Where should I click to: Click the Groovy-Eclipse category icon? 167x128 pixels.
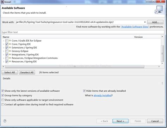click(10, 51)
